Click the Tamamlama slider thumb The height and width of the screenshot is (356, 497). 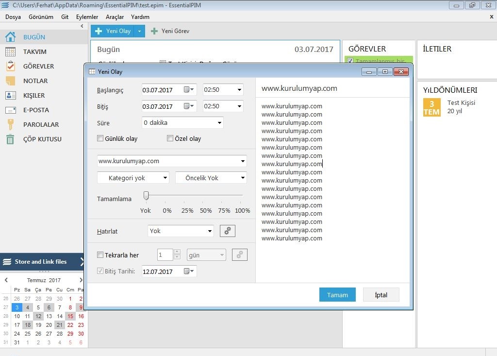(146, 195)
